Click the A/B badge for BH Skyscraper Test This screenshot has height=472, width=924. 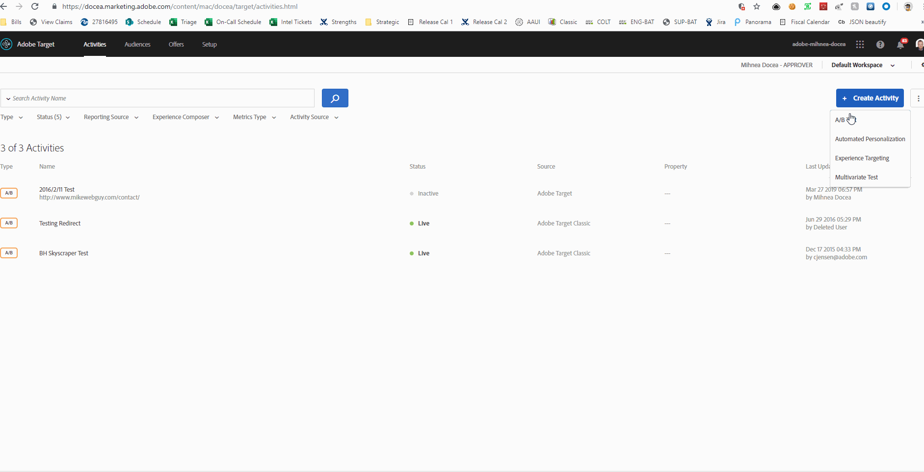[9, 253]
